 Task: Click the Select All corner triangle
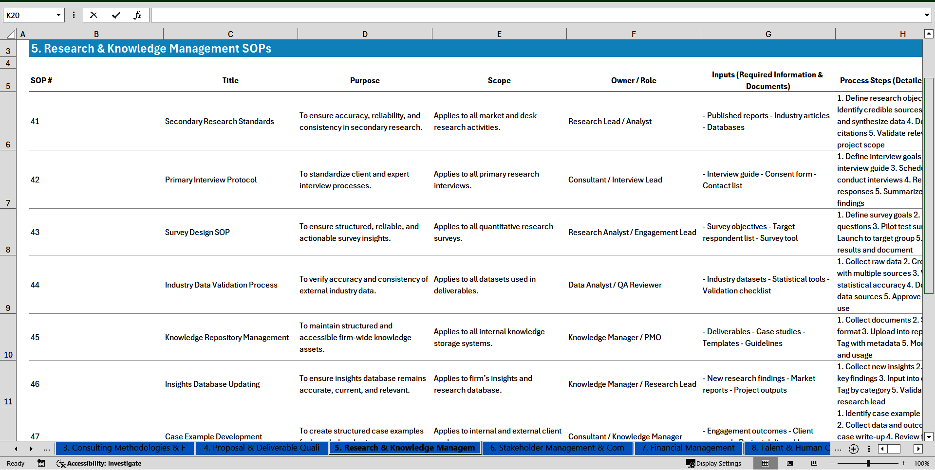pos(11,34)
